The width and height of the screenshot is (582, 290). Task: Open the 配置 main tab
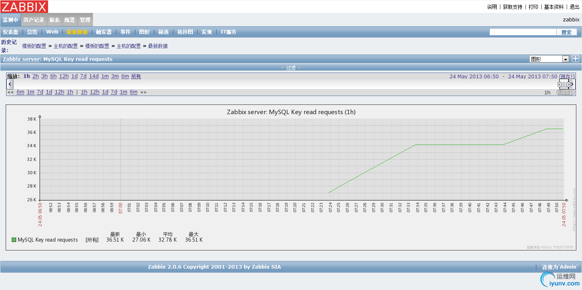[x=70, y=20]
